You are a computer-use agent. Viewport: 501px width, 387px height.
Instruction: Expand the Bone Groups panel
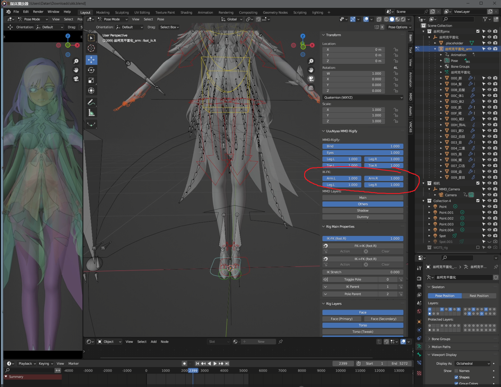(441, 339)
